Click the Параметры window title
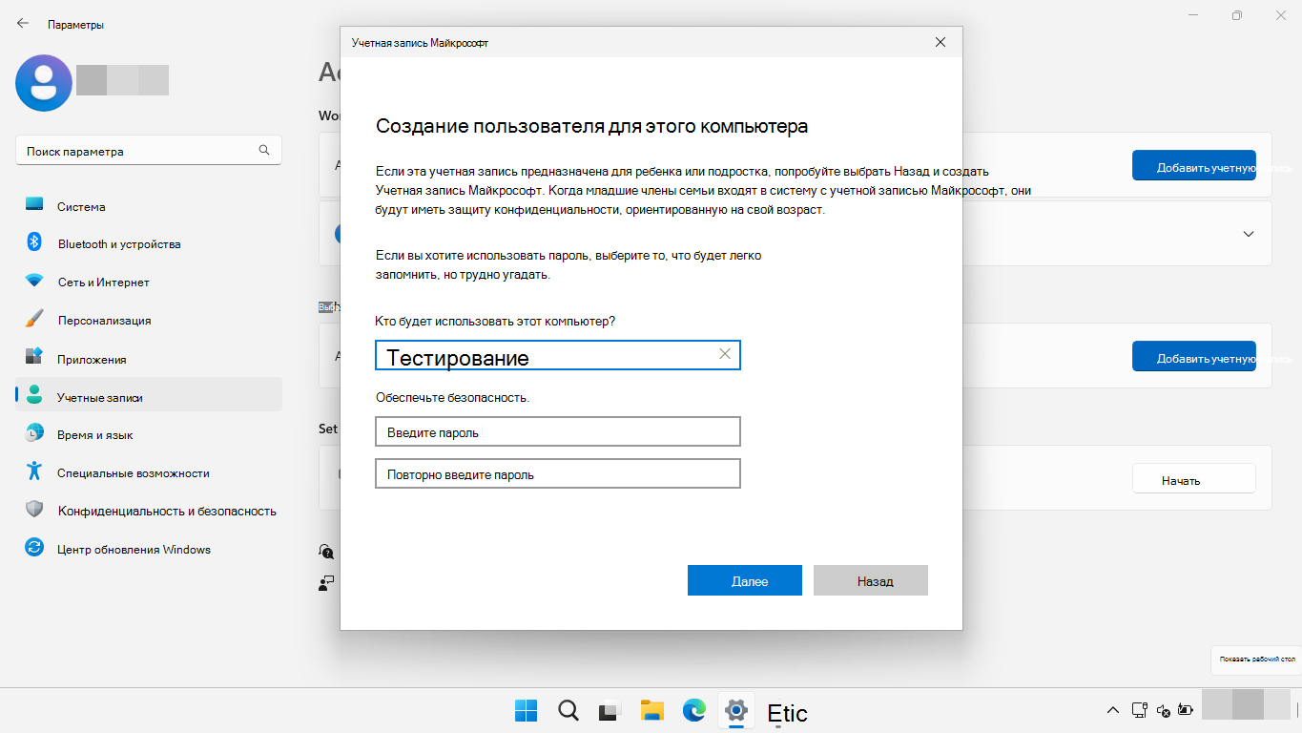Image resolution: width=1302 pixels, height=733 pixels. 75,25
